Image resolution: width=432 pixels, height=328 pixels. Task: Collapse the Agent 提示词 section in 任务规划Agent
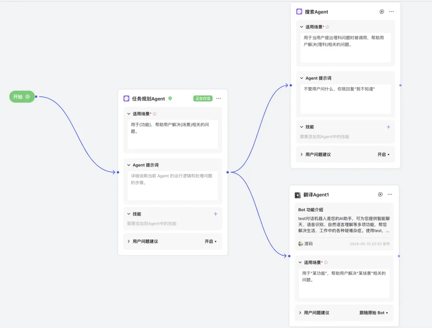tap(129, 165)
